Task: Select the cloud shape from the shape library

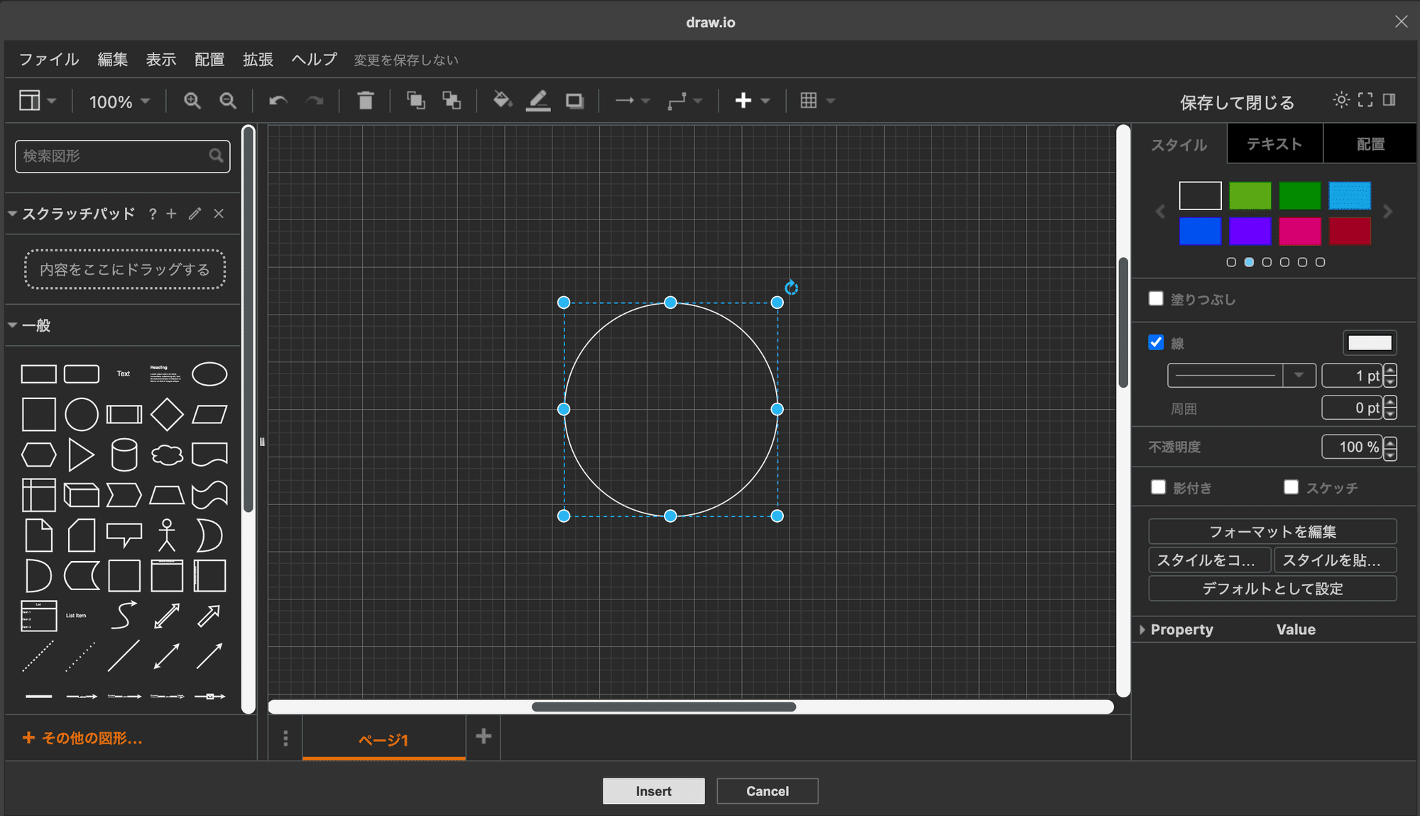Action: (x=167, y=455)
